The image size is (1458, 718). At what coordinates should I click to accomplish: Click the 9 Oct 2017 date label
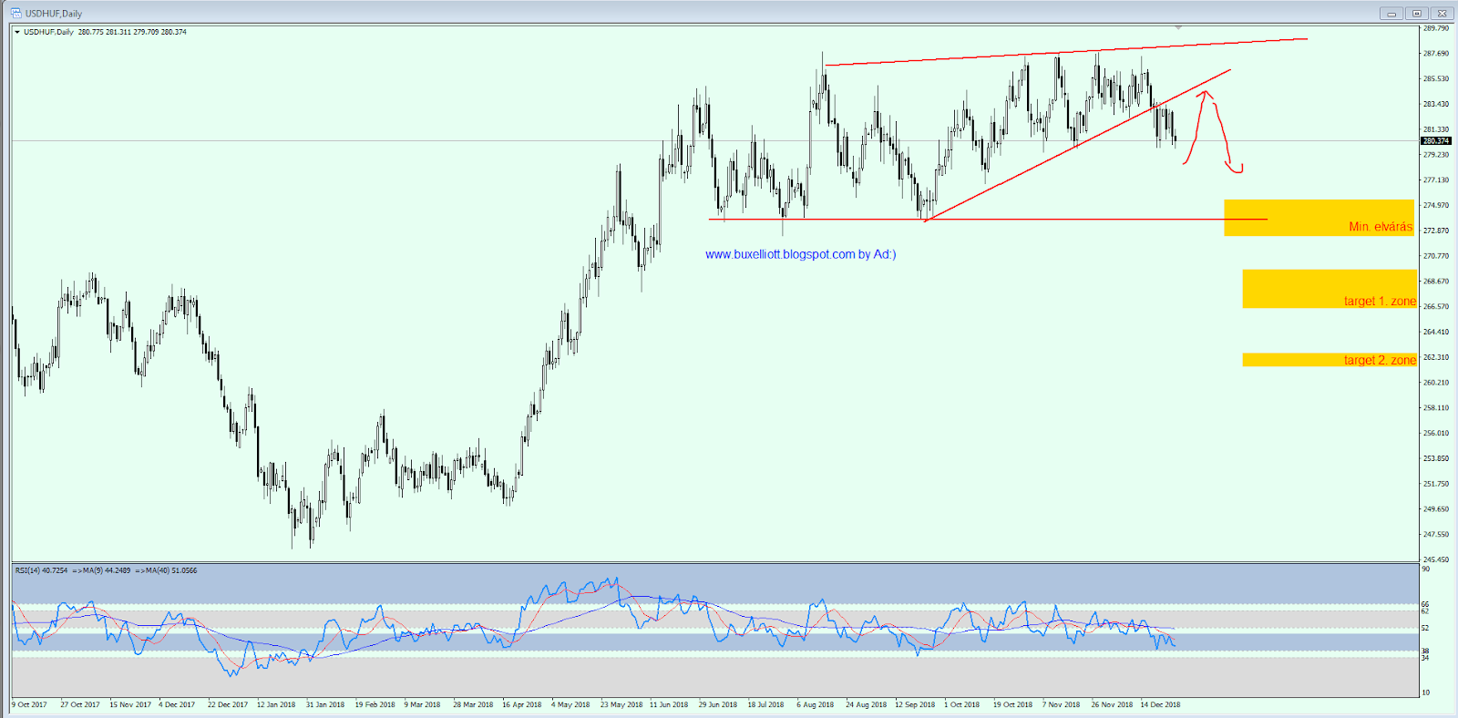tap(29, 704)
